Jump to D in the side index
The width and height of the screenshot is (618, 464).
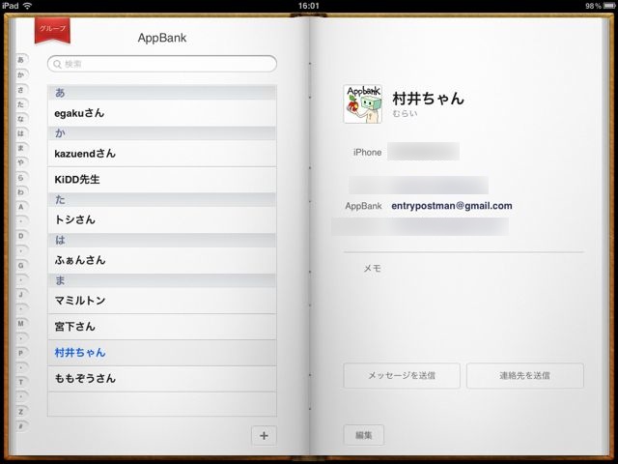(x=21, y=236)
